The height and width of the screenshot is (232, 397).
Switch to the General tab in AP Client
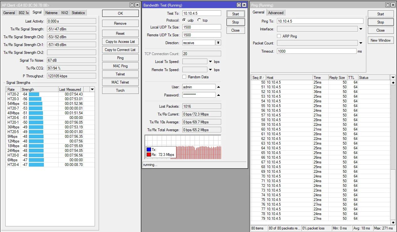point(9,13)
